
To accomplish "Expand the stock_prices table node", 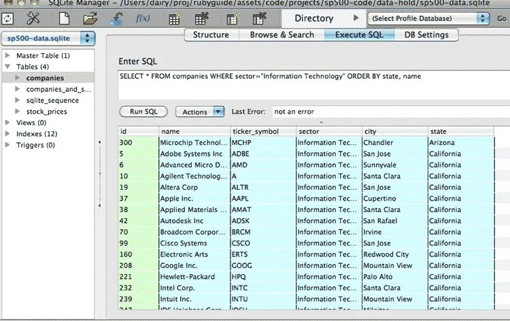I will (18, 112).
